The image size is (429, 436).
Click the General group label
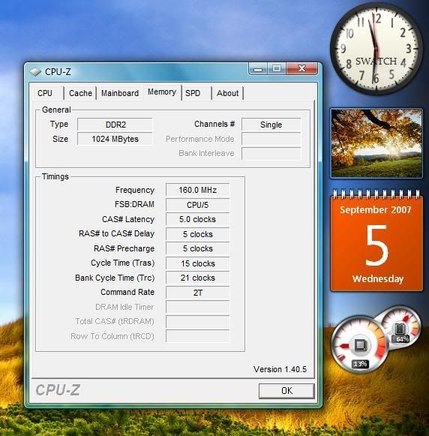coord(56,110)
